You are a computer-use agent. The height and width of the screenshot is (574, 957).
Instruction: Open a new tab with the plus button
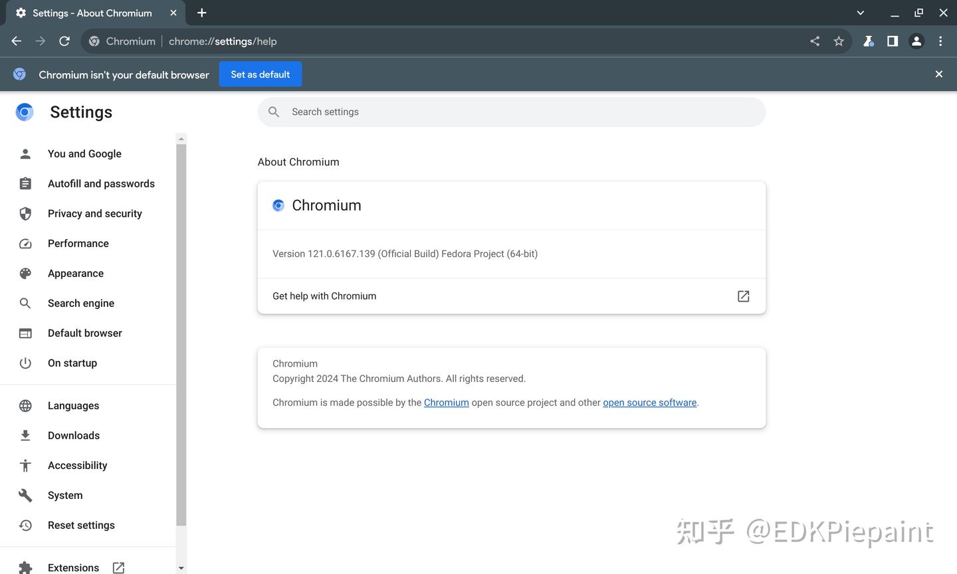click(x=202, y=13)
